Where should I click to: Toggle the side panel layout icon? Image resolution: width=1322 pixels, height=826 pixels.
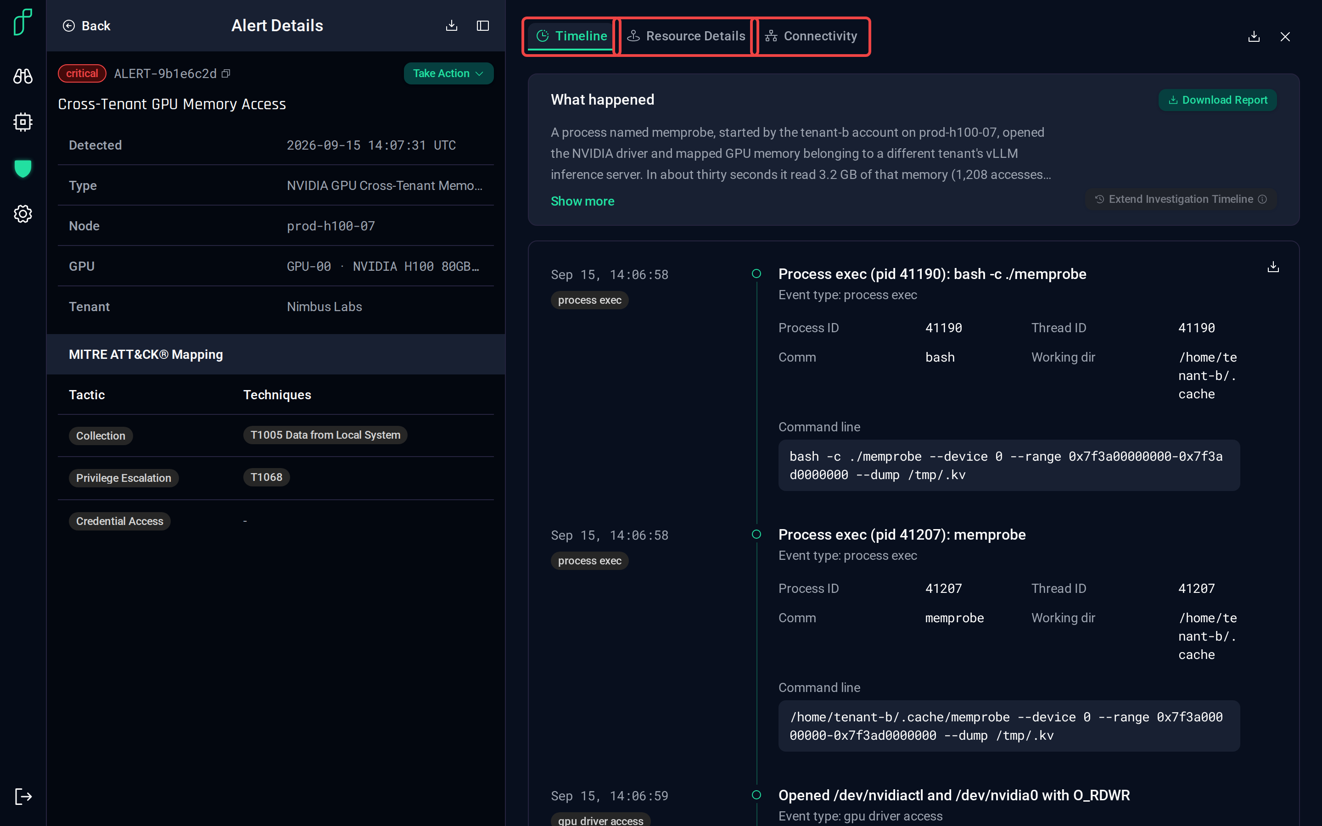tap(483, 26)
